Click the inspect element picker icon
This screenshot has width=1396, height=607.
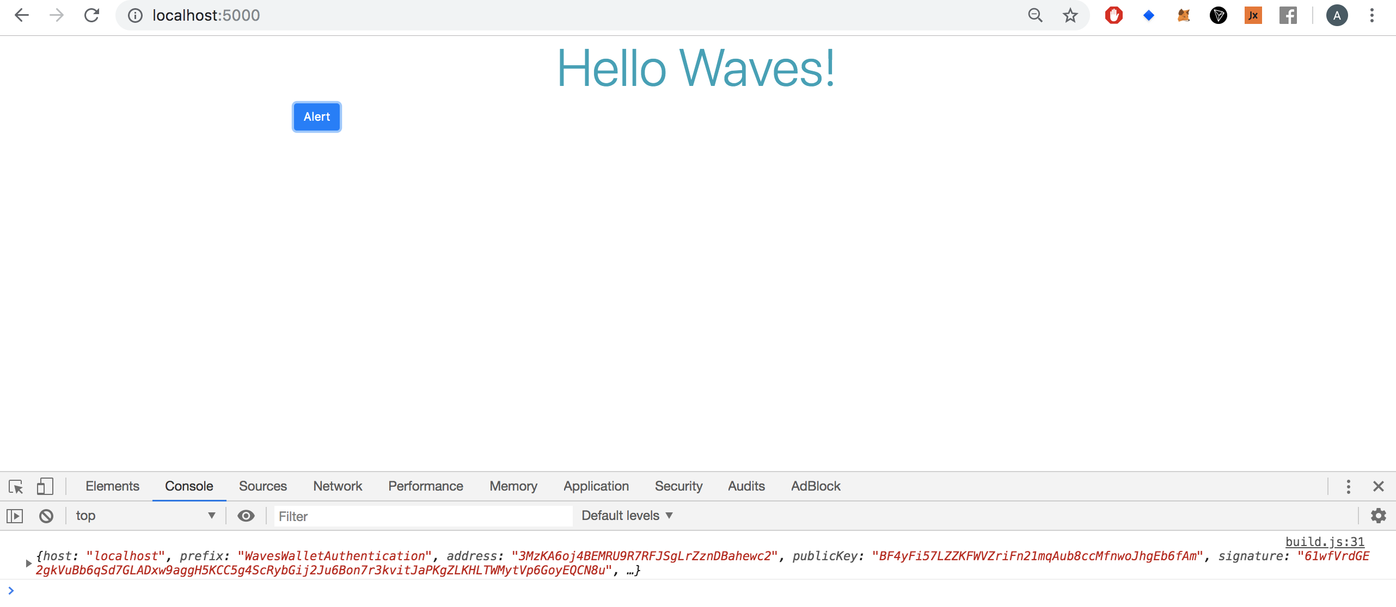click(x=16, y=486)
